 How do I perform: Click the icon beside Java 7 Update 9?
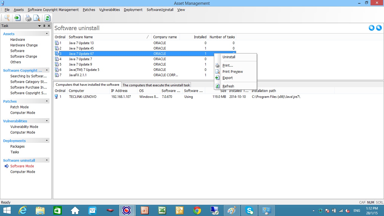(57, 64)
